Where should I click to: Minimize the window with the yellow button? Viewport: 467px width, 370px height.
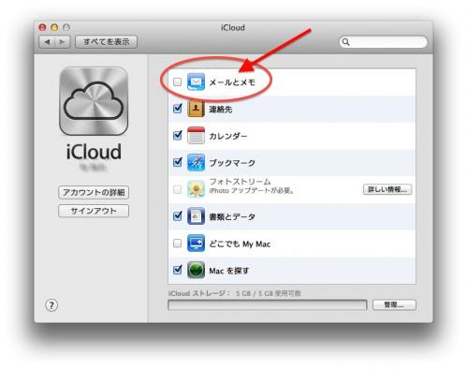click(54, 27)
